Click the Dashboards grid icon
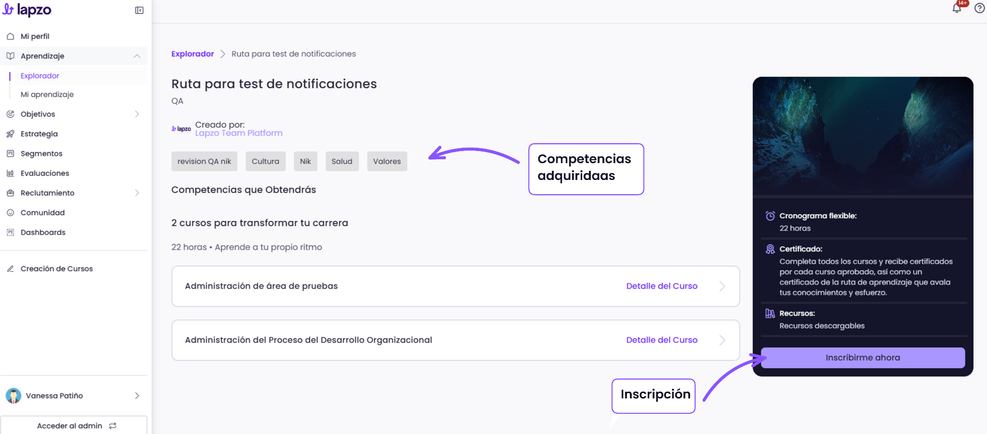The width and height of the screenshot is (987, 434). click(x=10, y=232)
